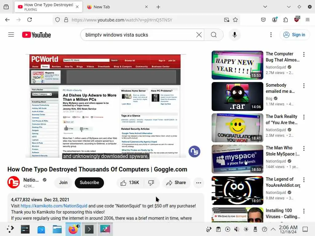
Task: Save page to Pocket
Action: coord(263,20)
